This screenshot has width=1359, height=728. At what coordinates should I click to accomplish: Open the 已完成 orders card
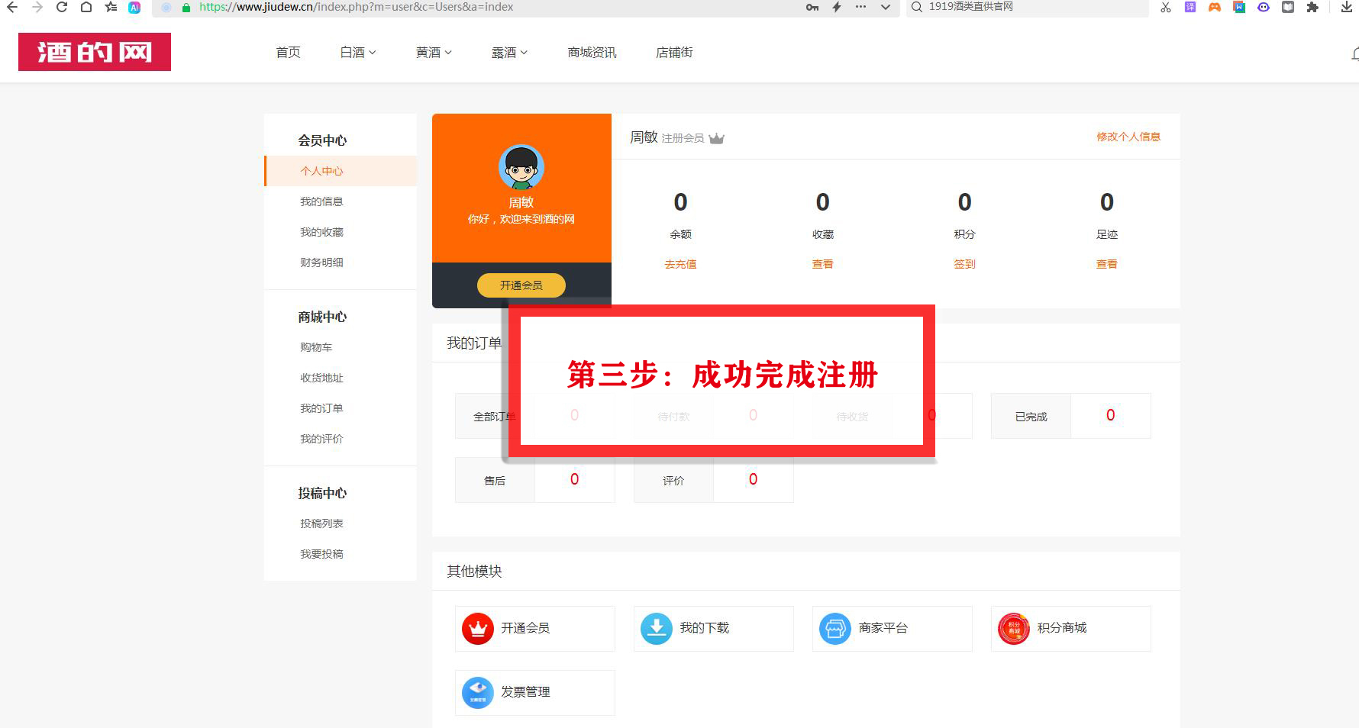pos(1070,416)
